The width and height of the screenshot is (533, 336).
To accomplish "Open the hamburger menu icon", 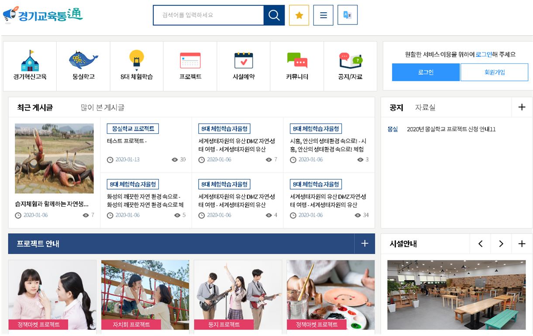I will (323, 15).
